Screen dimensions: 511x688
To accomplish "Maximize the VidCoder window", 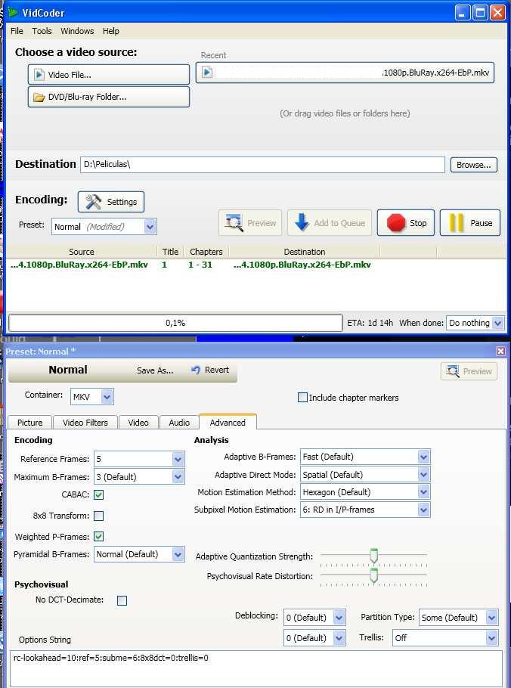I will [x=480, y=13].
